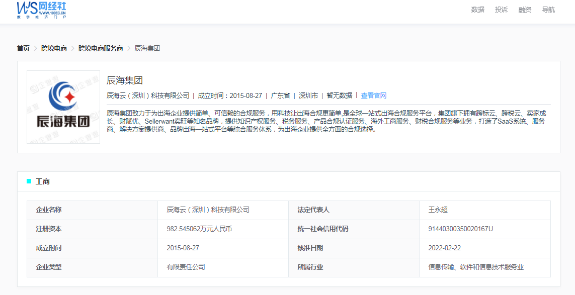Click 统一社会信用代码 label cell
Screen dimensions: 575x295
(354, 229)
